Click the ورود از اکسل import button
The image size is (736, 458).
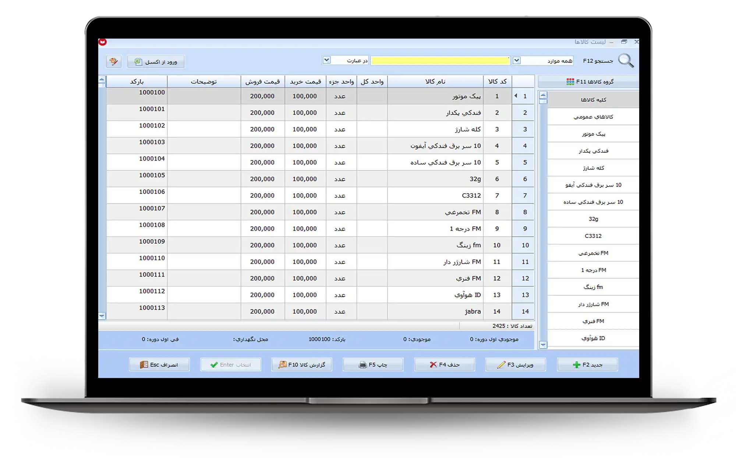[x=156, y=62]
